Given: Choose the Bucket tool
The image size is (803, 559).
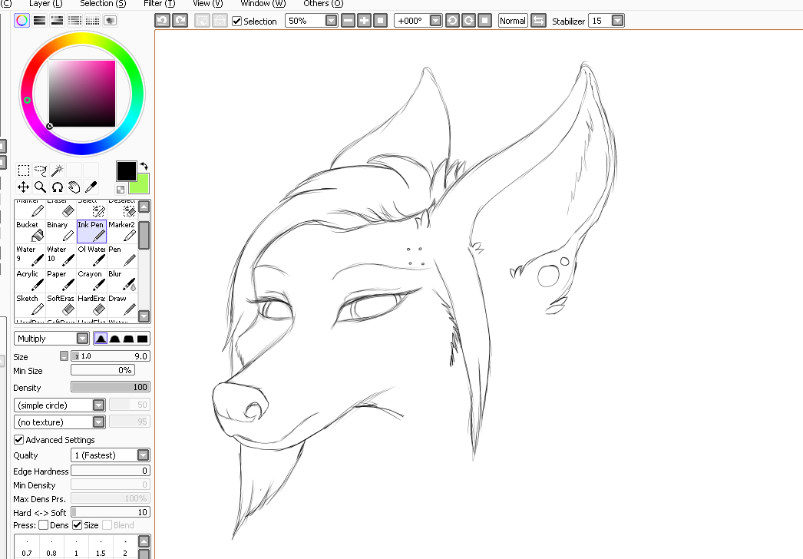Looking at the screenshot, I should coord(30,232).
